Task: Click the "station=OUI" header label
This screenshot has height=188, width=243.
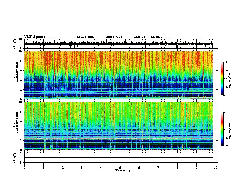Action: coord(114,37)
